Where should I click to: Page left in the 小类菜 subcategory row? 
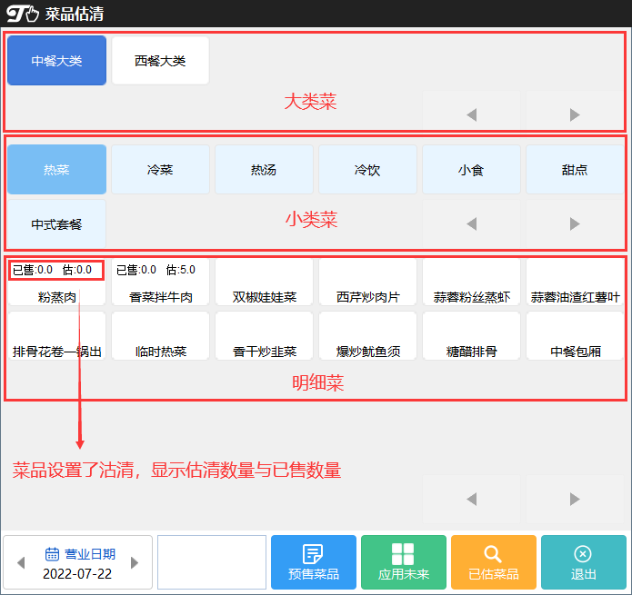471,223
